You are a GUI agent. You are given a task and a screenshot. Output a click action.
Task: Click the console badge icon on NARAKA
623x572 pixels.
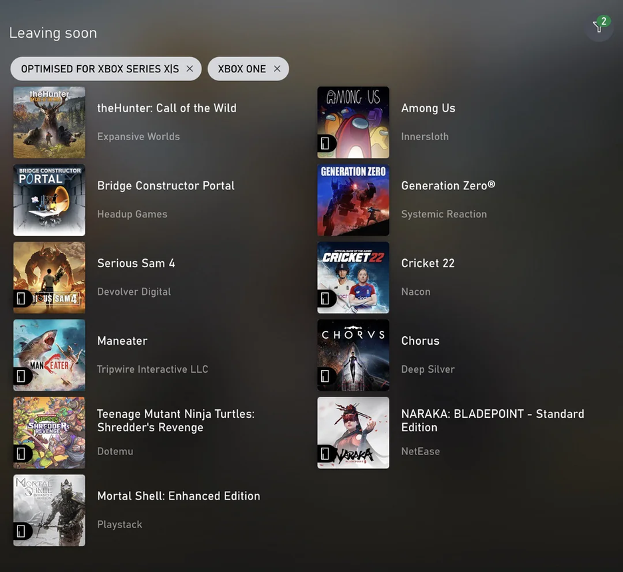[325, 454]
